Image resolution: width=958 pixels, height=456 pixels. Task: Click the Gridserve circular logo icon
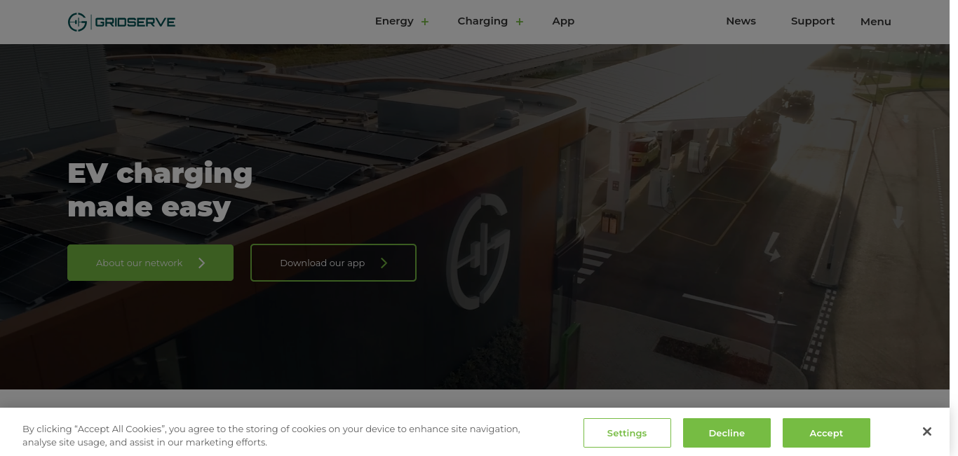[77, 22]
